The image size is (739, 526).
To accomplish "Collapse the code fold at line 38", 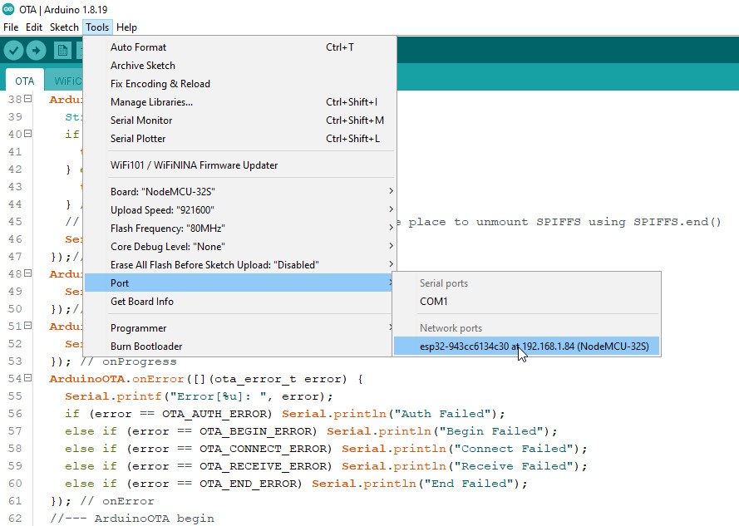I will click(x=27, y=99).
